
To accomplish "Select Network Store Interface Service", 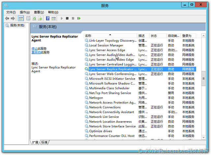I will (140, 126).
